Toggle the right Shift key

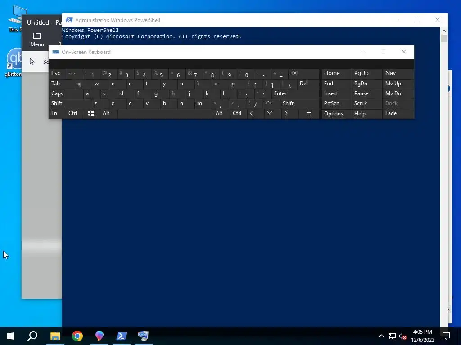300,103
